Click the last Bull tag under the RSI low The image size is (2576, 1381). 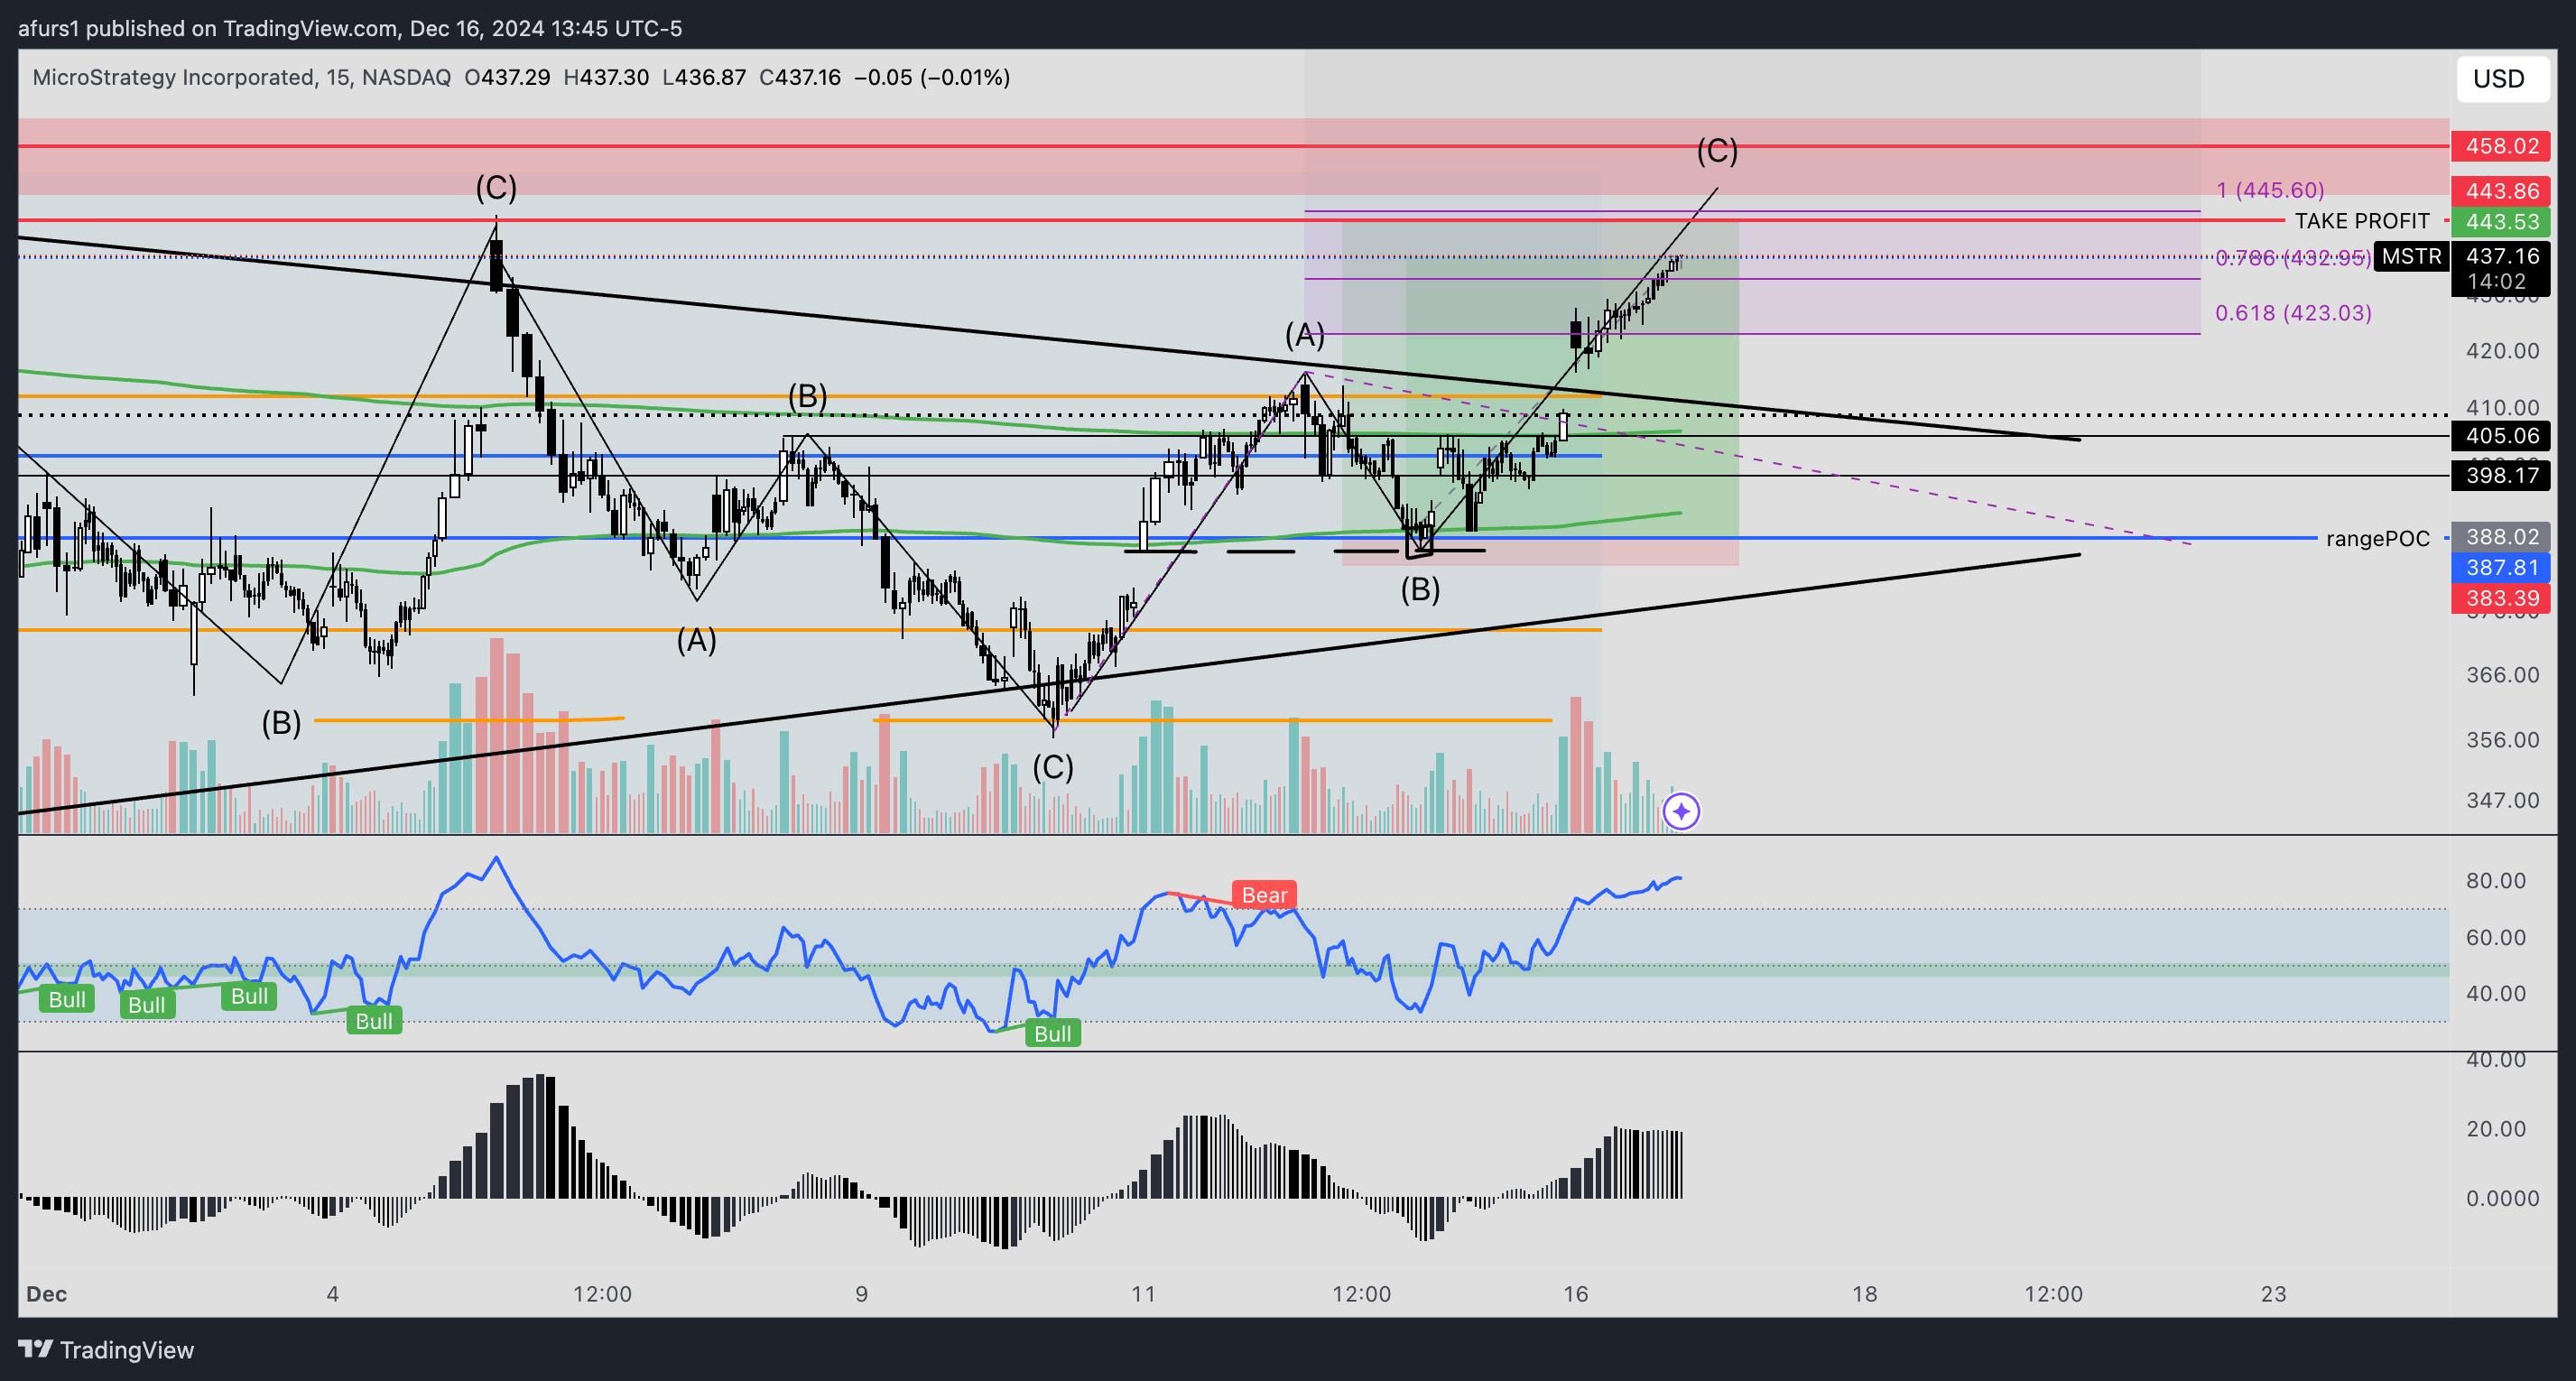click(x=1052, y=1033)
